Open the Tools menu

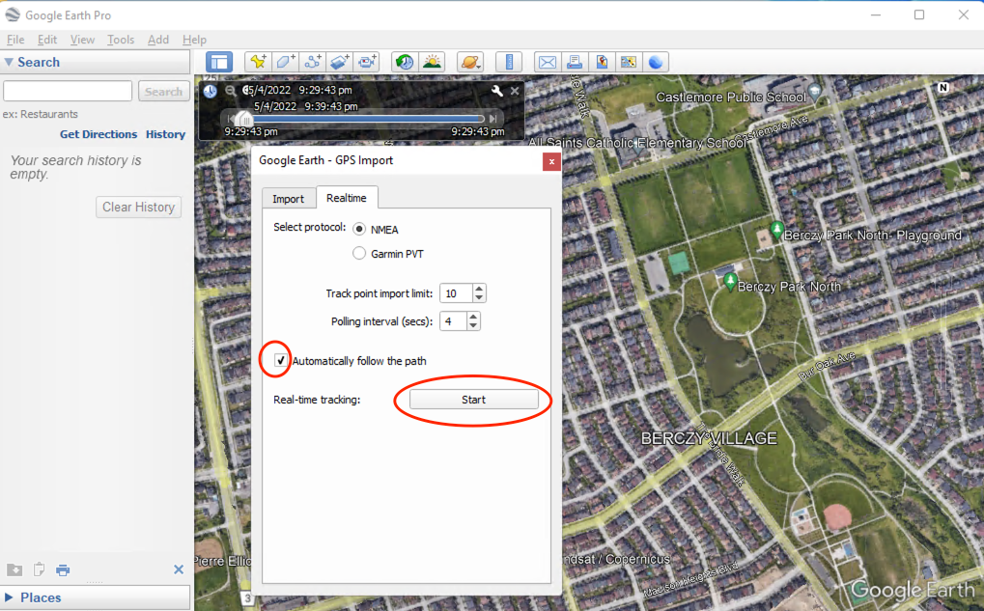[121, 40]
